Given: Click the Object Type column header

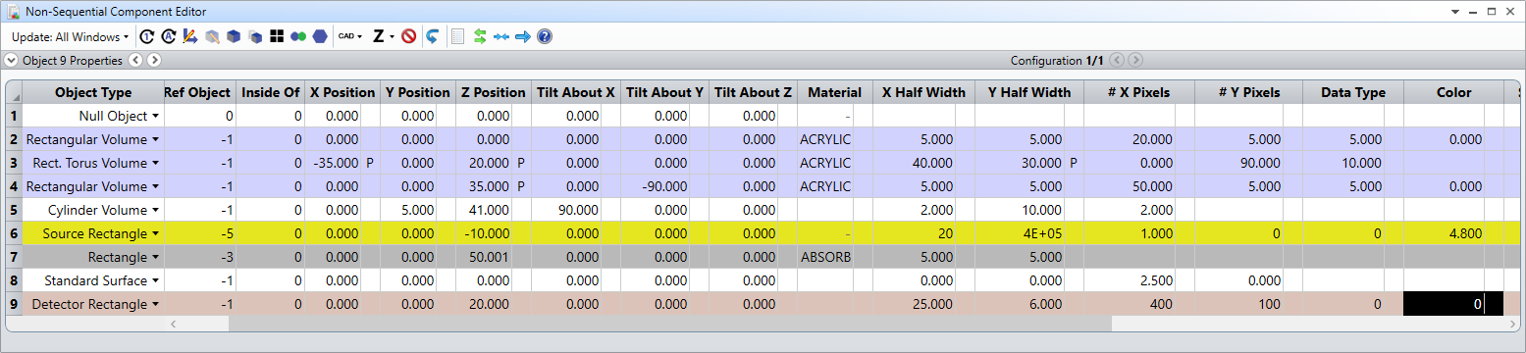Looking at the screenshot, I should coord(93,92).
